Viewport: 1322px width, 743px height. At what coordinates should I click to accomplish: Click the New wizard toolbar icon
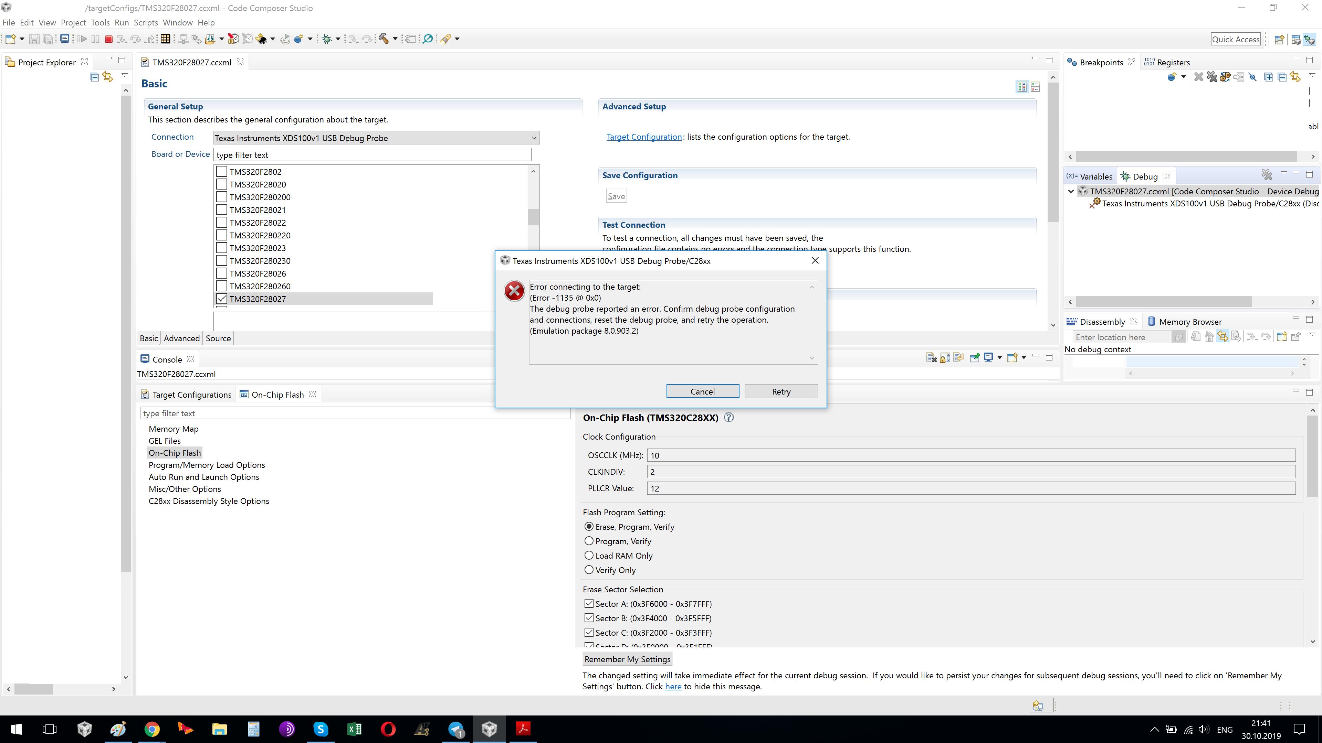tap(10, 39)
